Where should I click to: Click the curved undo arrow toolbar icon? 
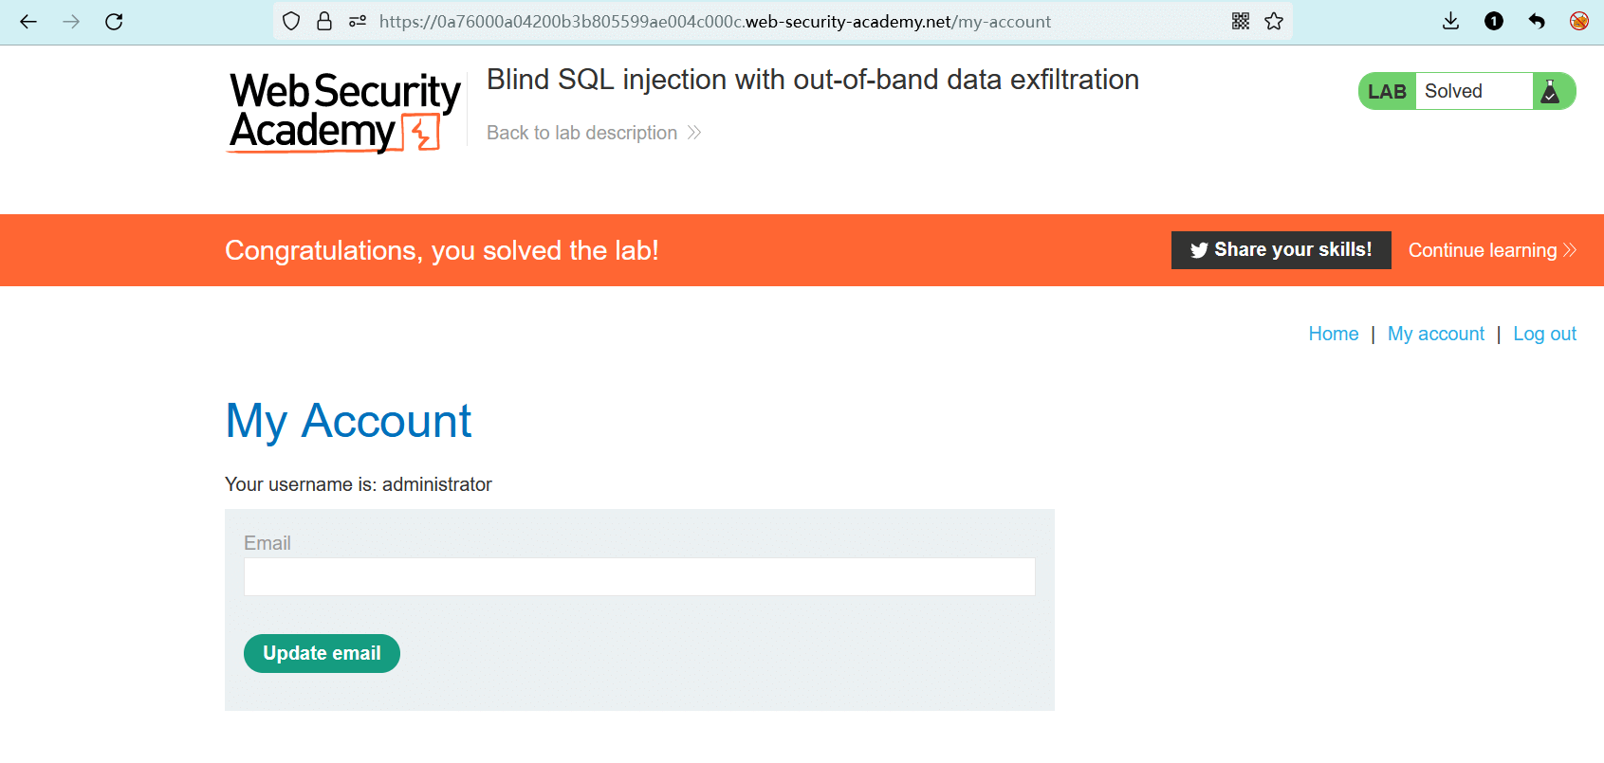tap(1537, 22)
